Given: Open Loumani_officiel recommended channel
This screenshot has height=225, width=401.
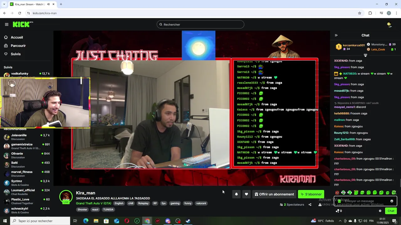Looking at the screenshot, I should (x=27, y=192).
